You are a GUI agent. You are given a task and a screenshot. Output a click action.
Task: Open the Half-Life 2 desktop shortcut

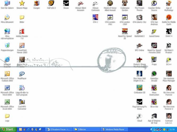point(51,3)
